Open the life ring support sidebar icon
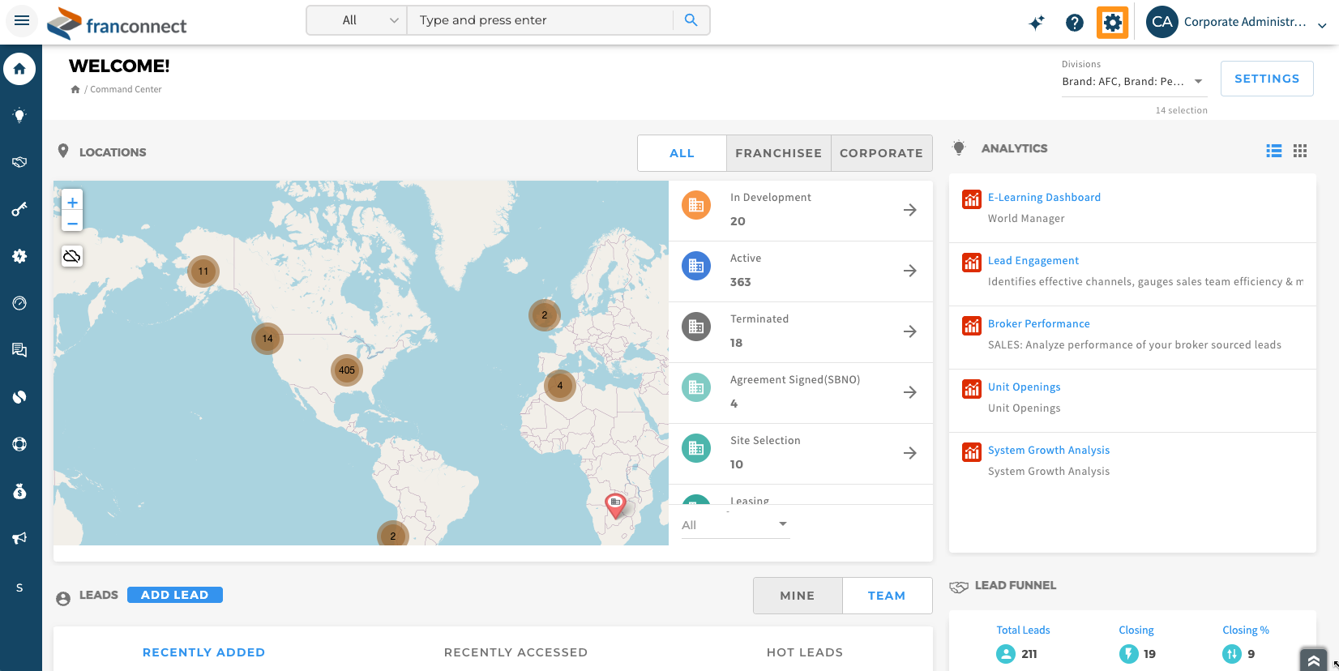 point(19,444)
